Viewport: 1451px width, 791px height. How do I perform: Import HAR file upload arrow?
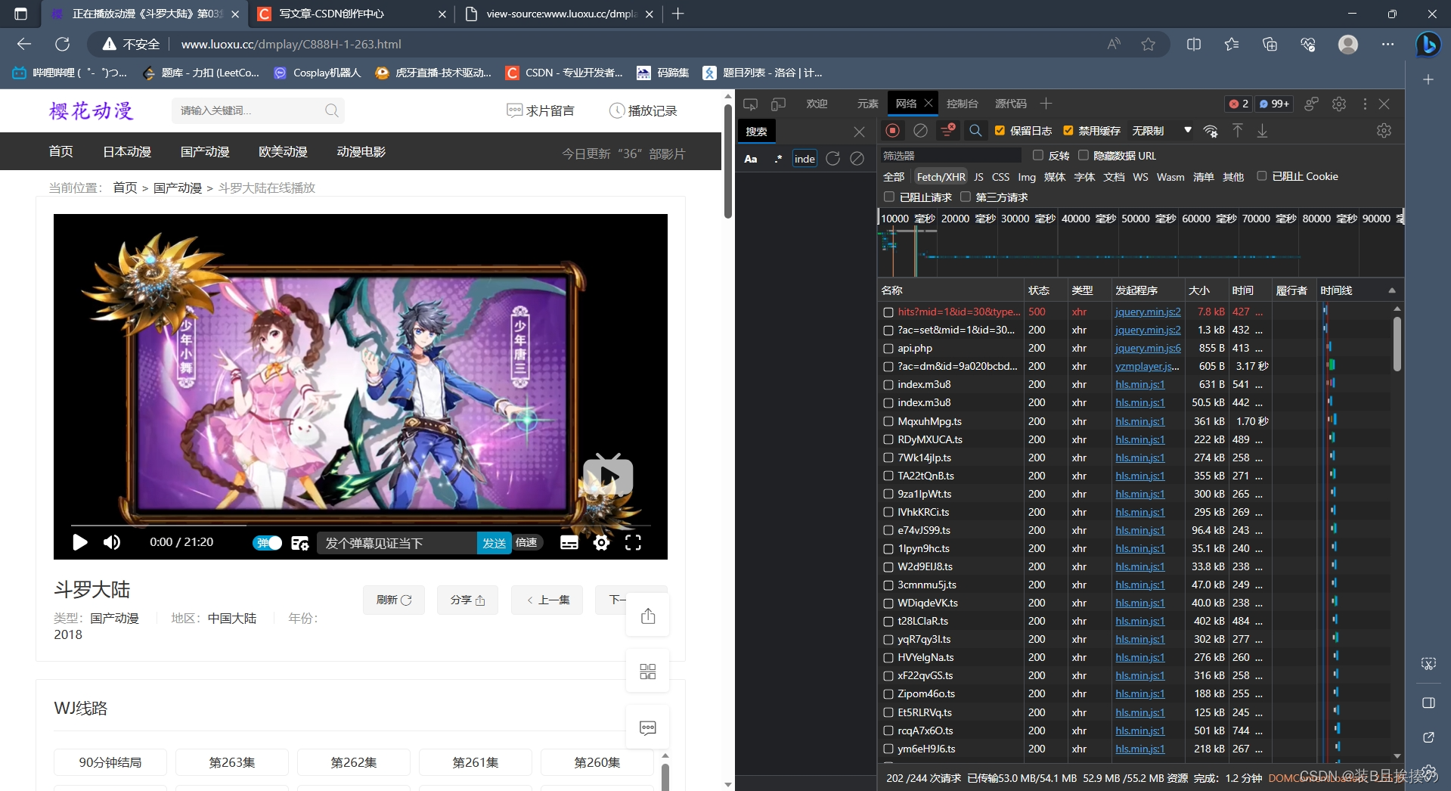1238,131
